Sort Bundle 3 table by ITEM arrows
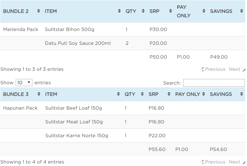 pos(118,94)
